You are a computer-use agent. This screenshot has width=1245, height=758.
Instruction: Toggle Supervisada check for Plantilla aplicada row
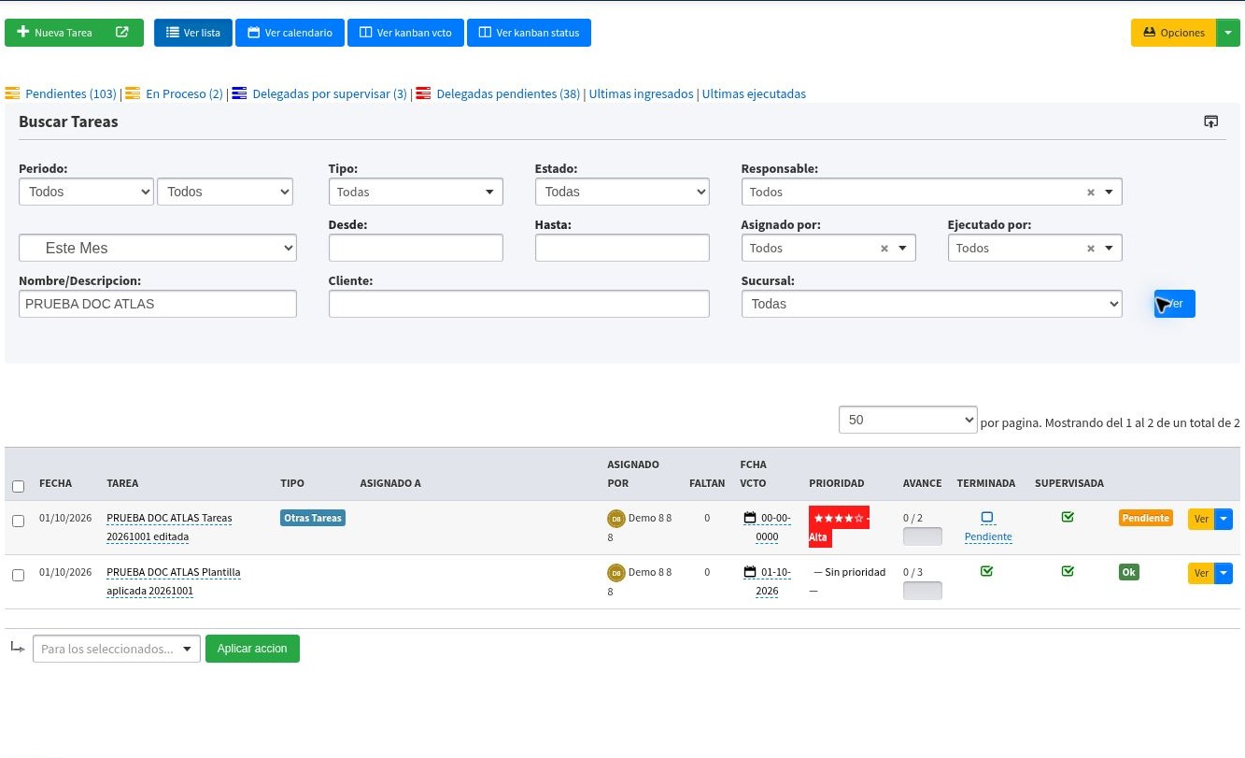pos(1068,571)
